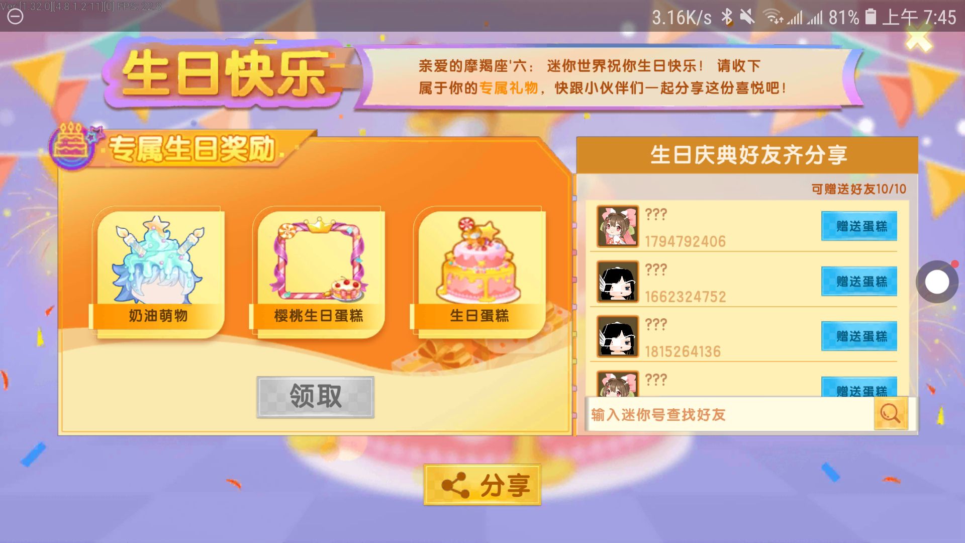Send cake to friend 1662324752

click(x=859, y=282)
